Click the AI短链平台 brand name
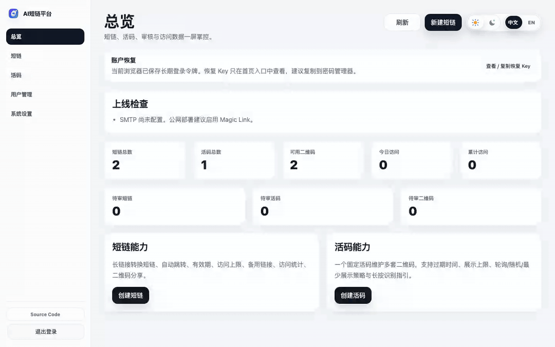Screen dimensions: 555x347 38,14
